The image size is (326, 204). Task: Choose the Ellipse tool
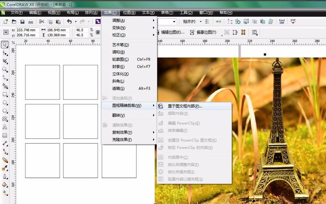(5, 102)
